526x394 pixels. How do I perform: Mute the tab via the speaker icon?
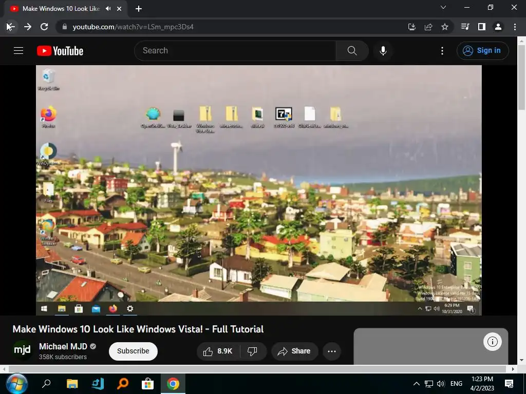pos(108,9)
